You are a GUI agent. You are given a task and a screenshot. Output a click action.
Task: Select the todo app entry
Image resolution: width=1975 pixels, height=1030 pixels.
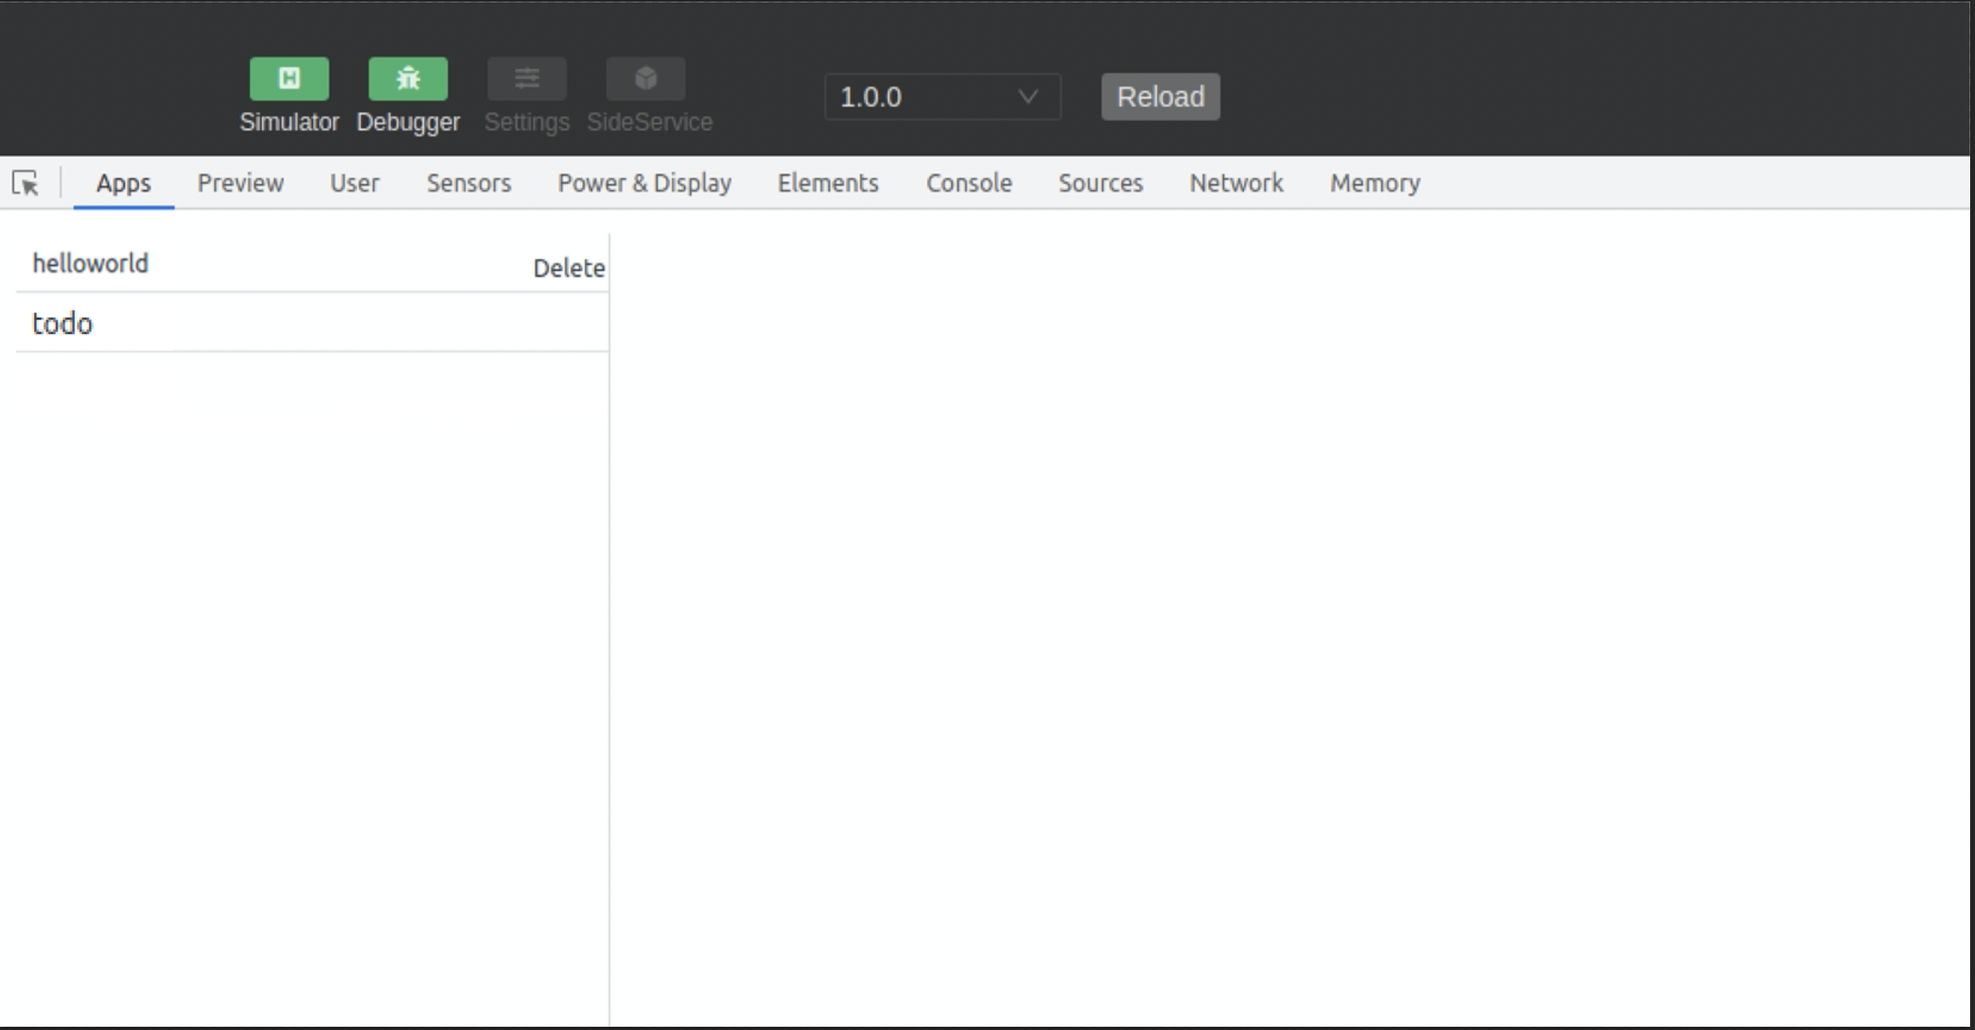pos(63,323)
